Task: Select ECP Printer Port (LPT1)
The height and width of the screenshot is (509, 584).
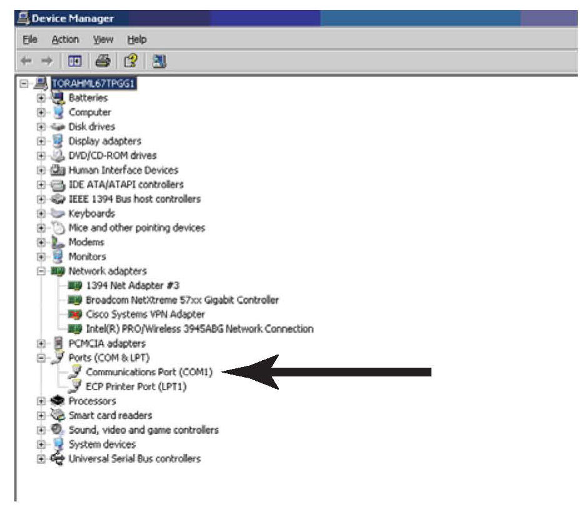Action: point(136,386)
